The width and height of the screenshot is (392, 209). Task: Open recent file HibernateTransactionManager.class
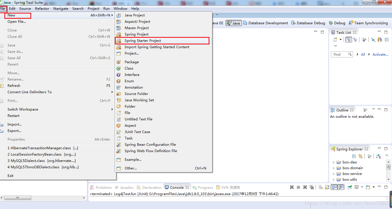point(57,148)
